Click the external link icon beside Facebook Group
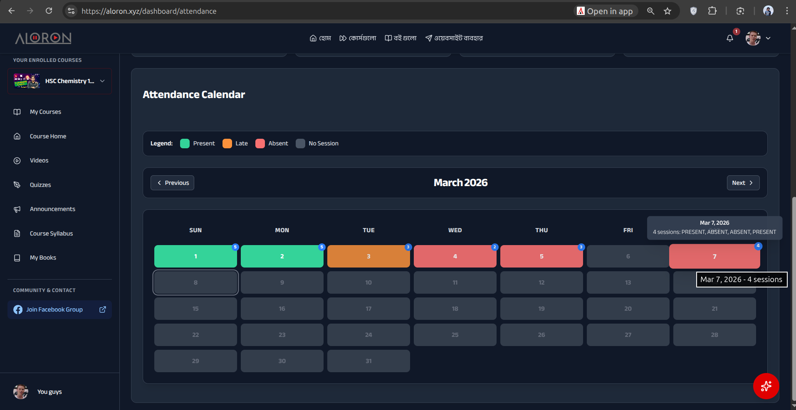 tap(103, 309)
